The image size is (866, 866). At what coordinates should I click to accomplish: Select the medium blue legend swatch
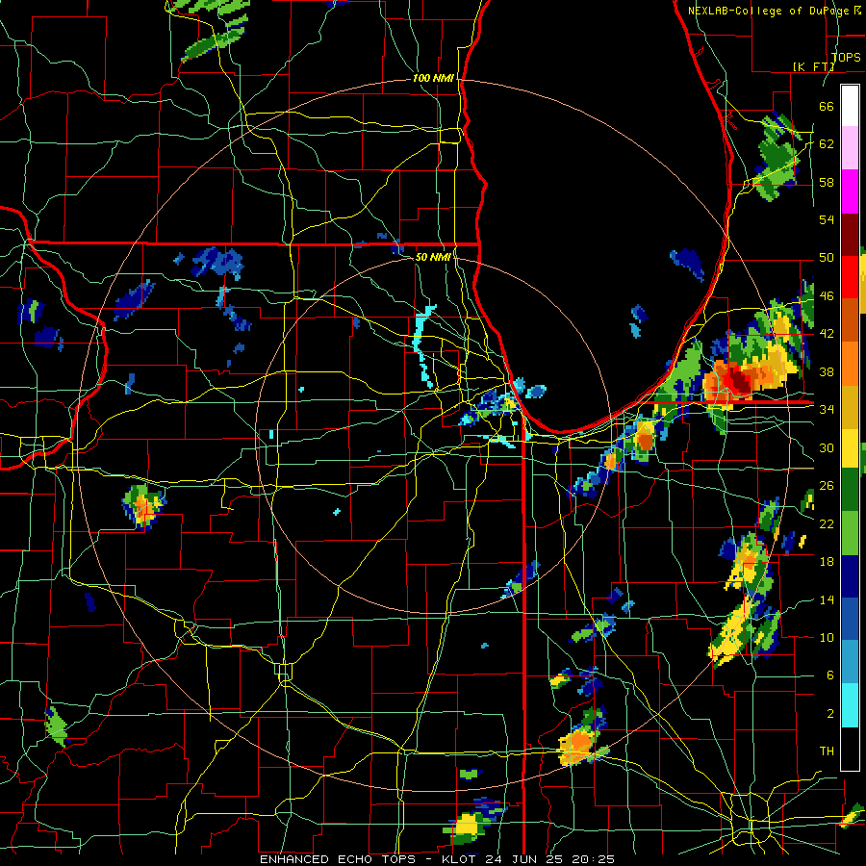pyautogui.click(x=850, y=619)
